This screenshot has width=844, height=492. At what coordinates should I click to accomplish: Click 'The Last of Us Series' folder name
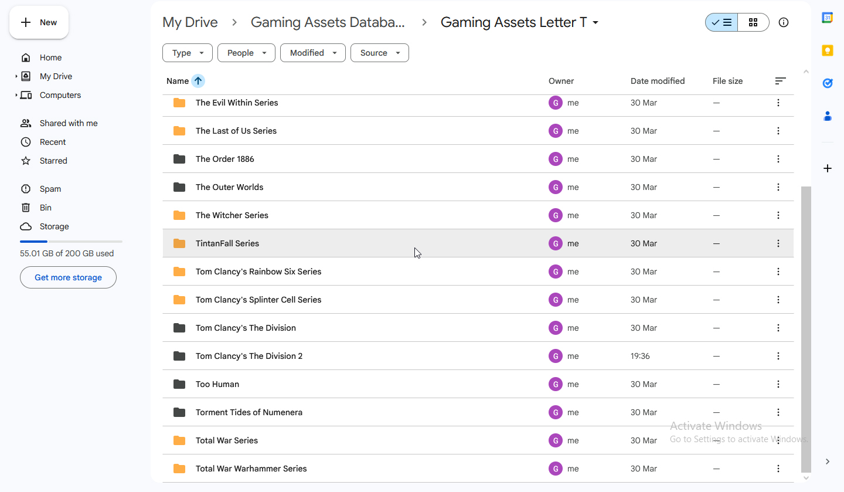[236, 131]
